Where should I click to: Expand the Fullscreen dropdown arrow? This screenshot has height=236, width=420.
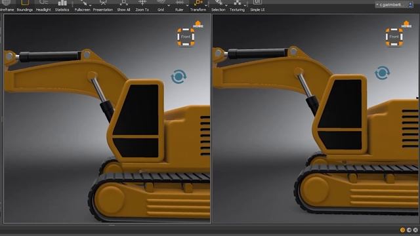(x=91, y=5)
